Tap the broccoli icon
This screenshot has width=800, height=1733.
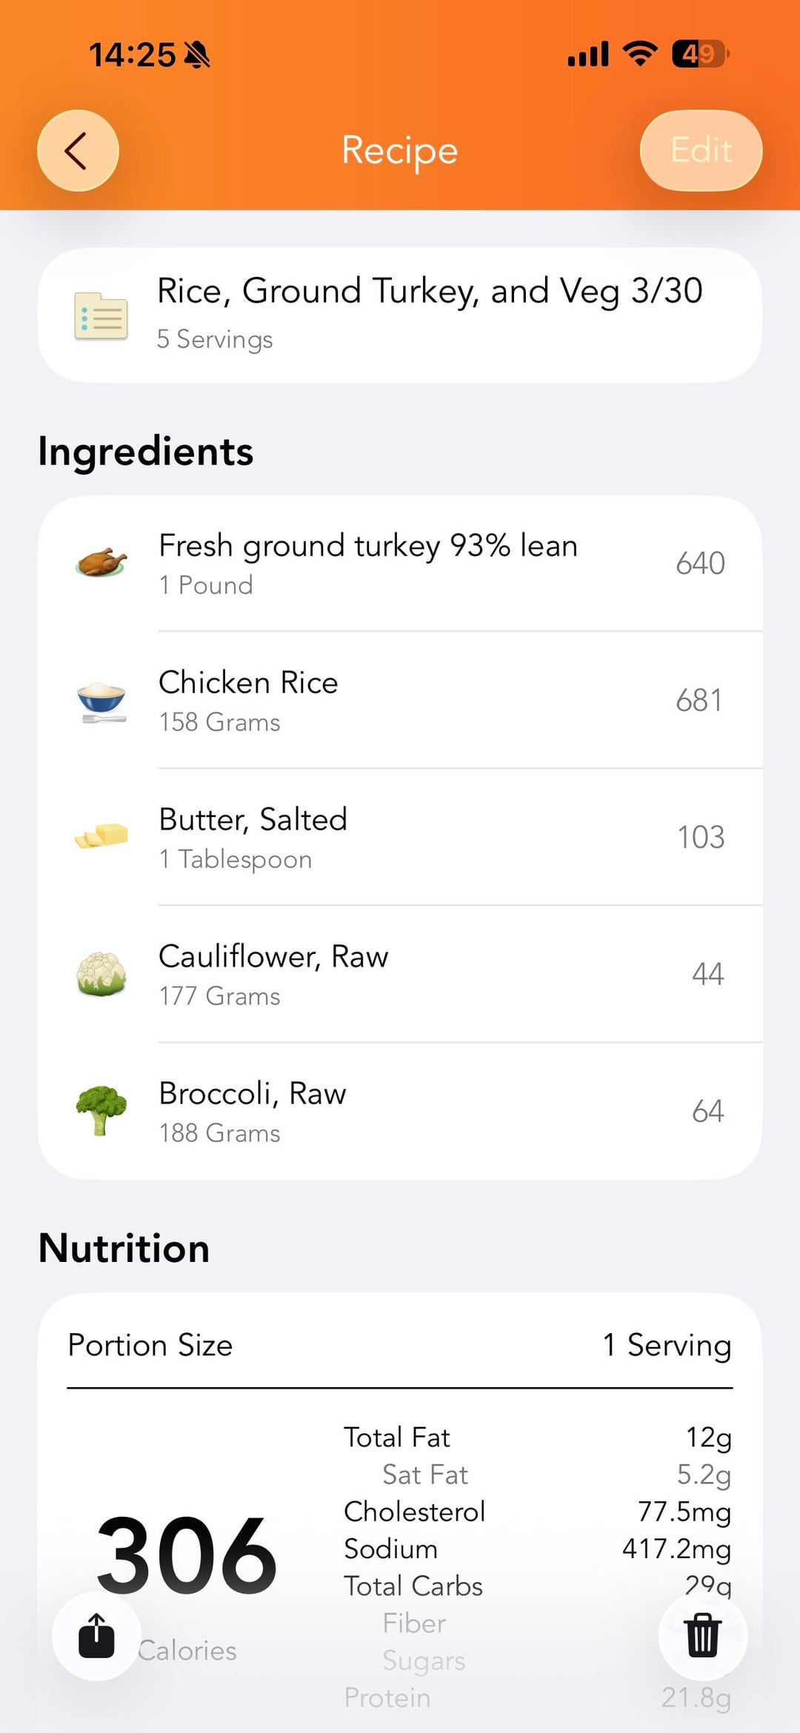101,1111
